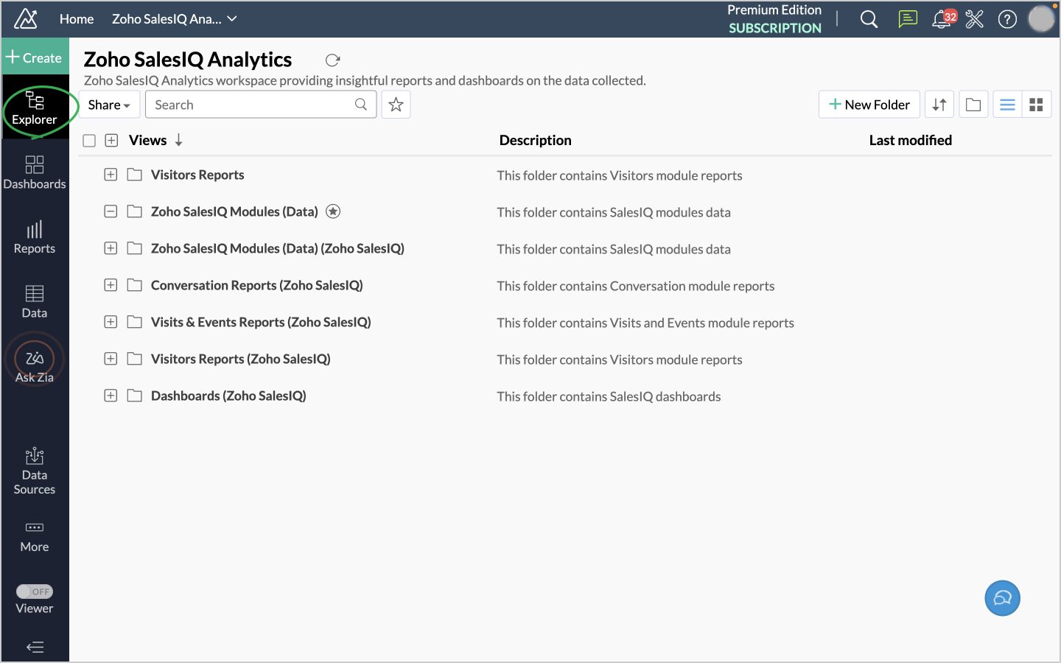Open the More sidebar menu

[x=35, y=537]
